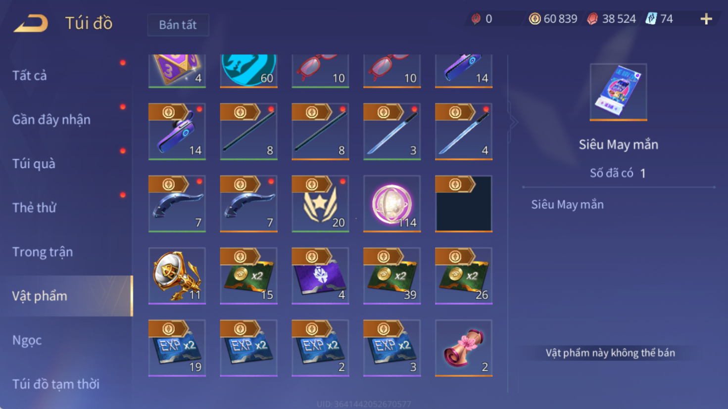Collapse the item detail panel arrow
The height and width of the screenshot is (409, 728).
tap(514, 122)
